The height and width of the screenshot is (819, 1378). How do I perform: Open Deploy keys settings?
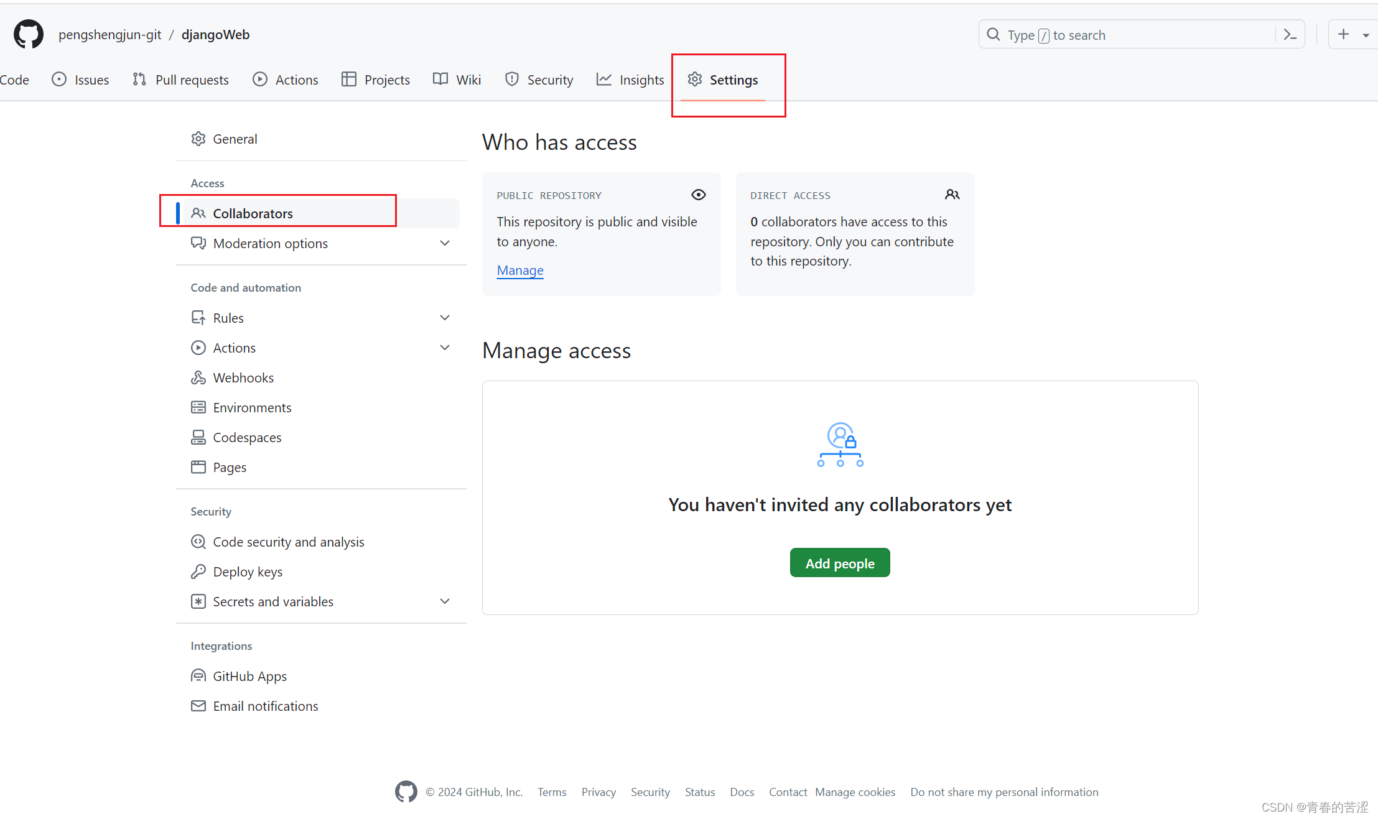pos(247,571)
